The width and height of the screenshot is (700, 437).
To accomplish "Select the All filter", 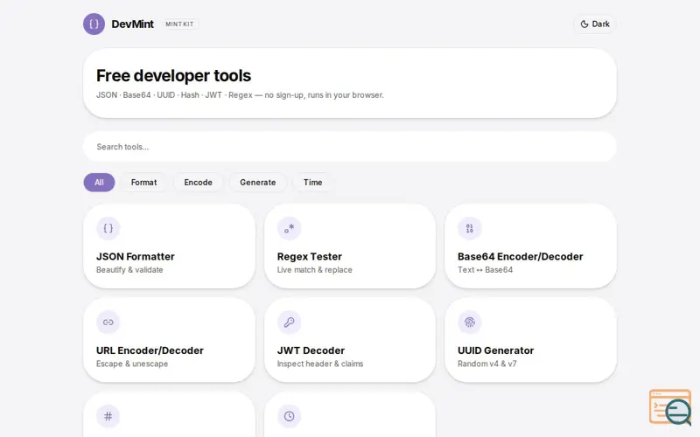I will 99,183.
